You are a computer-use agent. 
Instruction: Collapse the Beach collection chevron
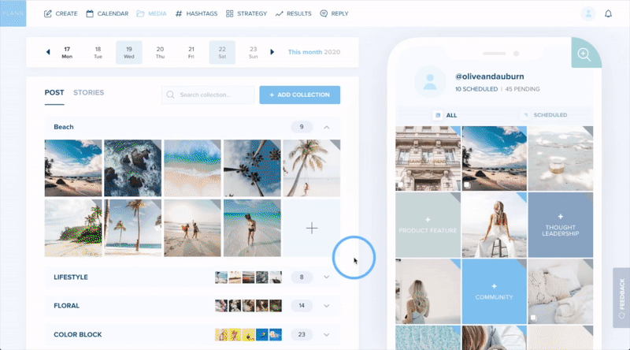coord(327,127)
